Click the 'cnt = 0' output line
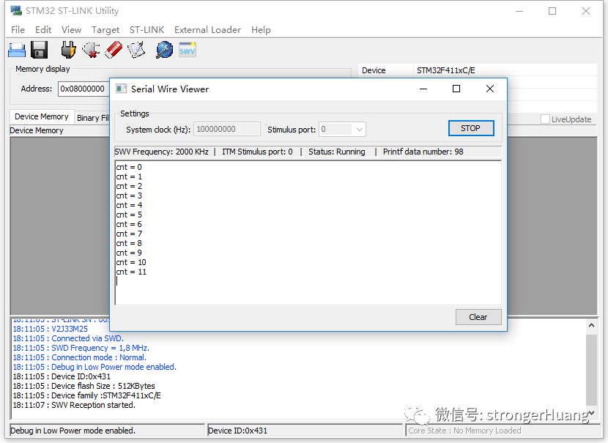 coord(129,167)
